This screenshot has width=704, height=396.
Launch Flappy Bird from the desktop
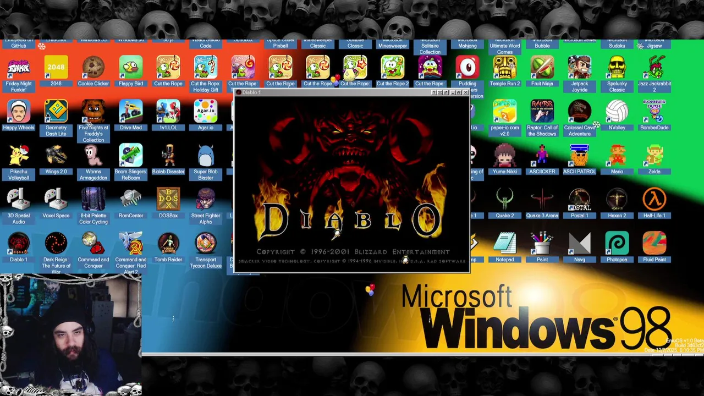[x=131, y=68]
